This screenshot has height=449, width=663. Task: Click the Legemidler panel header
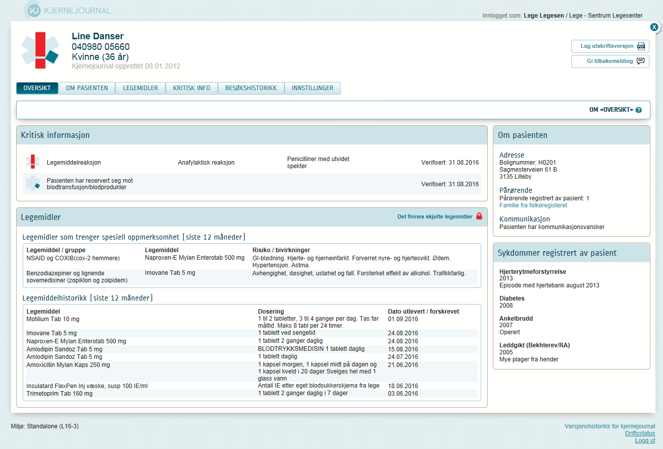(252, 217)
